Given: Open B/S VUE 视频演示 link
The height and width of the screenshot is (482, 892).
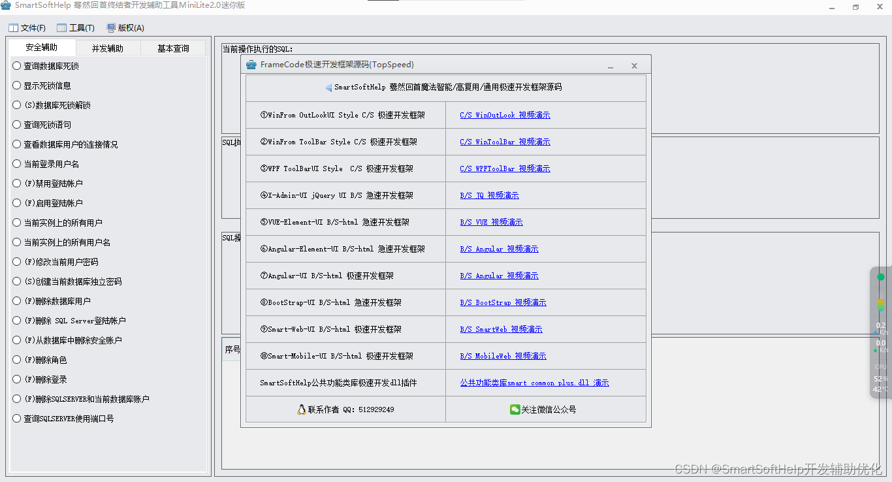Looking at the screenshot, I should (491, 222).
